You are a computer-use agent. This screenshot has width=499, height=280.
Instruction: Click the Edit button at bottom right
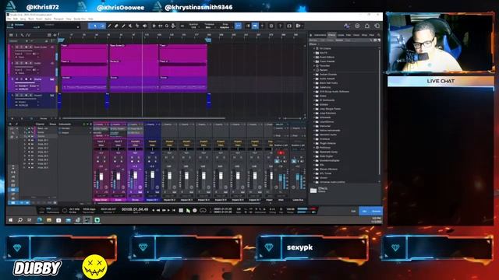coord(353,211)
